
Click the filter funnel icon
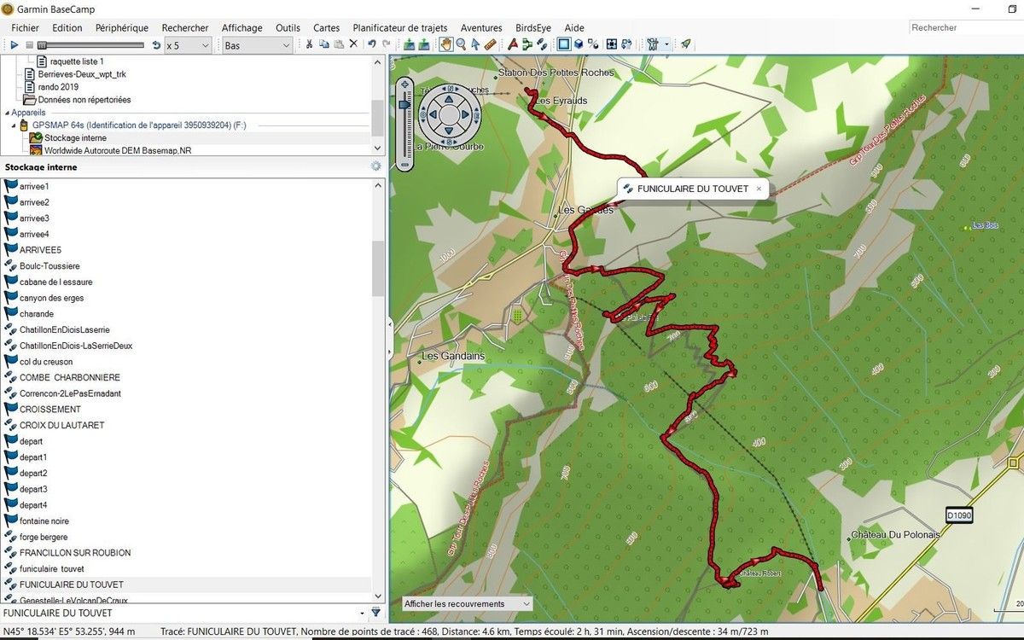pyautogui.click(x=375, y=612)
